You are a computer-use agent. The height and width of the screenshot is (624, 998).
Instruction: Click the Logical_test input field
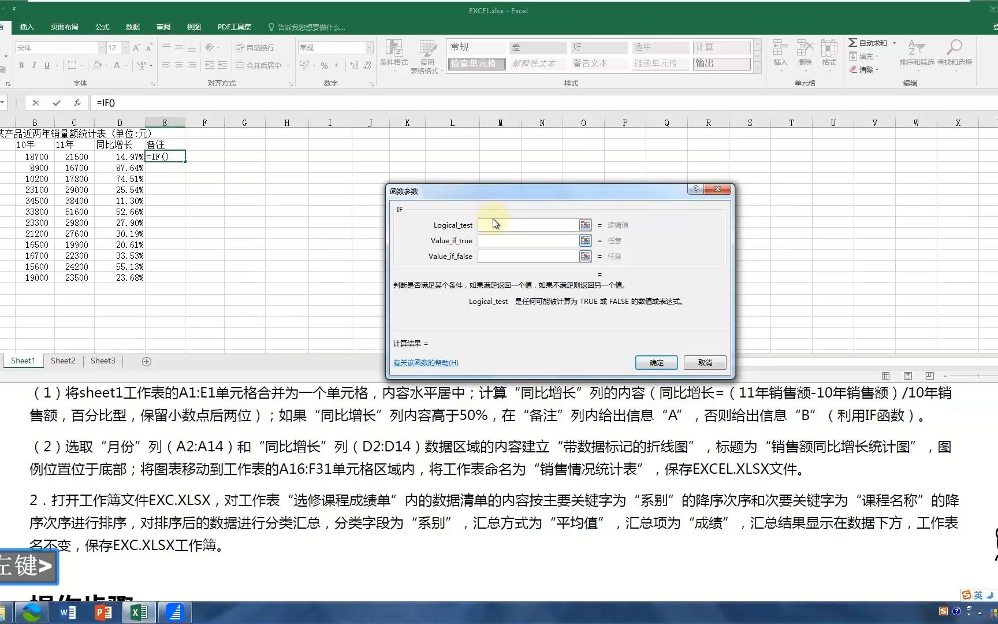coord(528,225)
